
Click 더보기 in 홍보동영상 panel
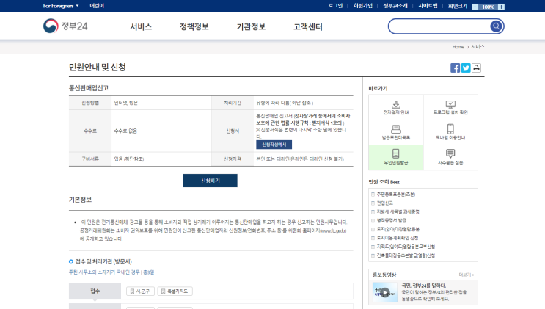(x=466, y=275)
